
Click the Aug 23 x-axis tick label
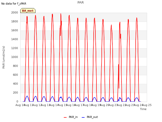coord(130,105)
